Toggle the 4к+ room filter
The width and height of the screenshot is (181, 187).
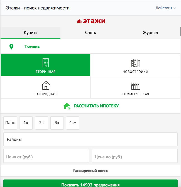point(73,123)
